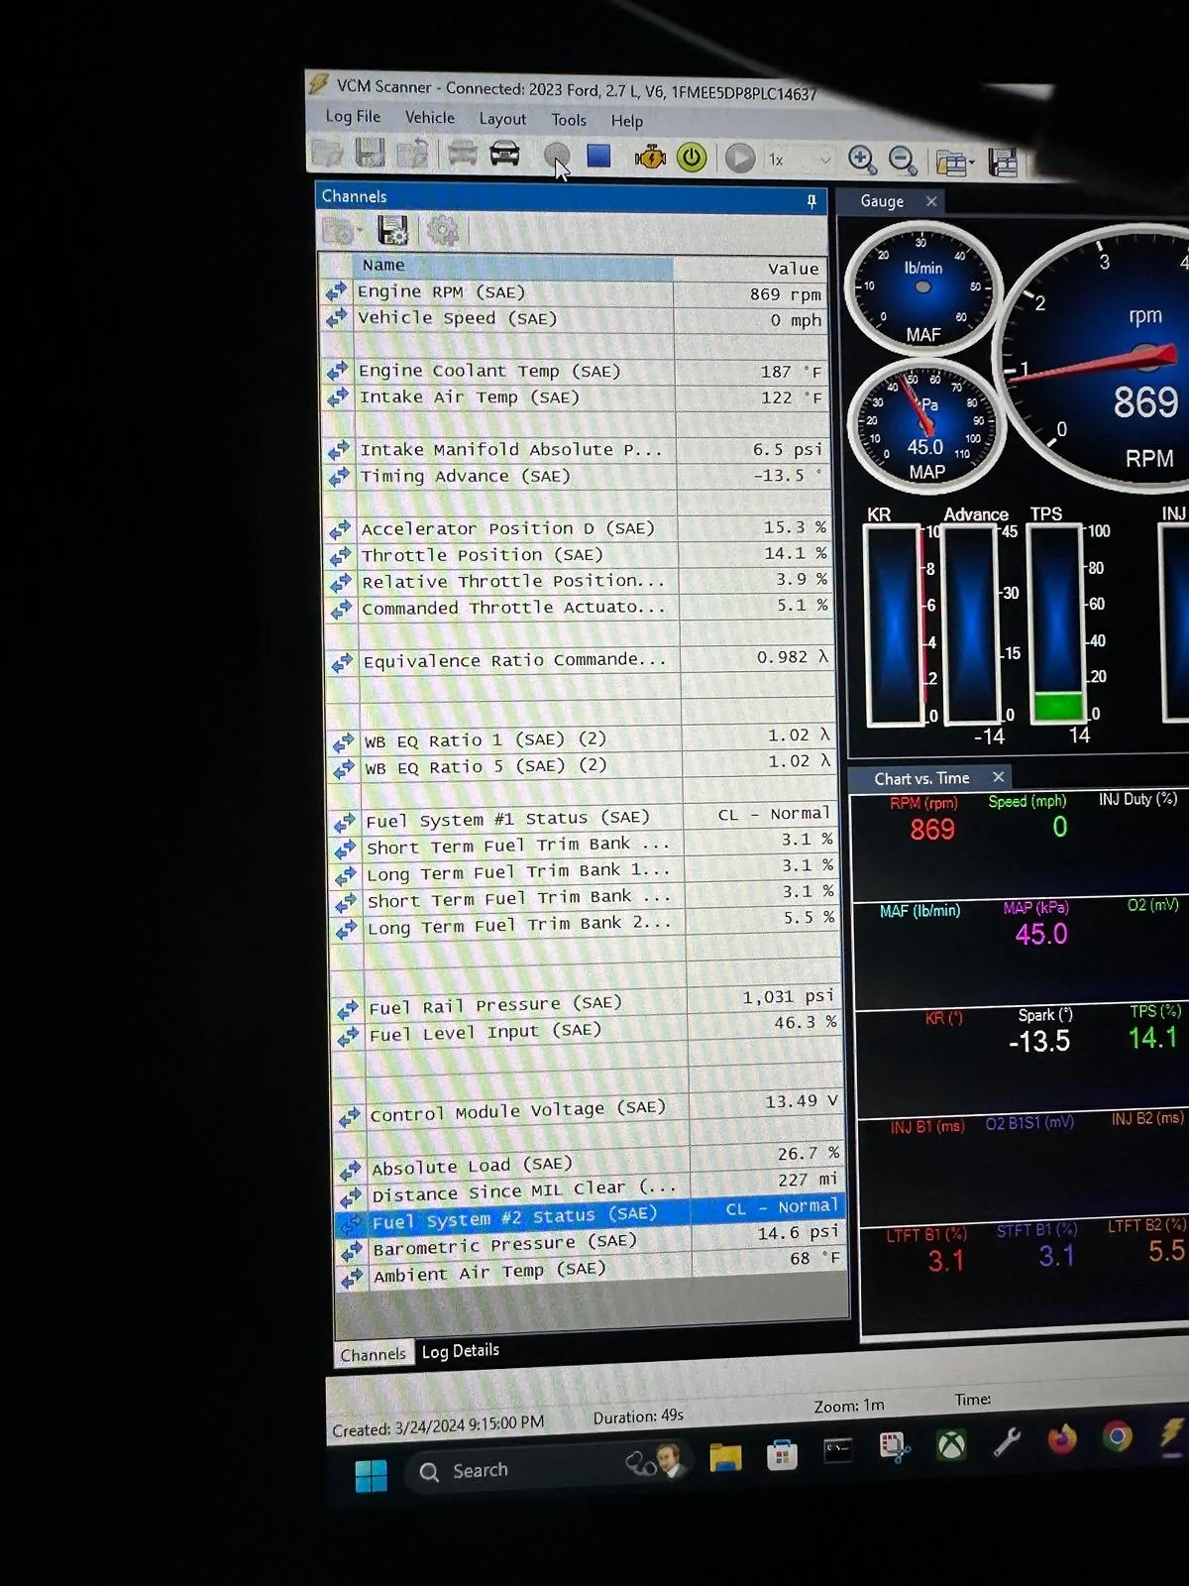The width and height of the screenshot is (1189, 1586).
Task: Select Commanded Throttle Actuator row
Action: click(x=579, y=607)
